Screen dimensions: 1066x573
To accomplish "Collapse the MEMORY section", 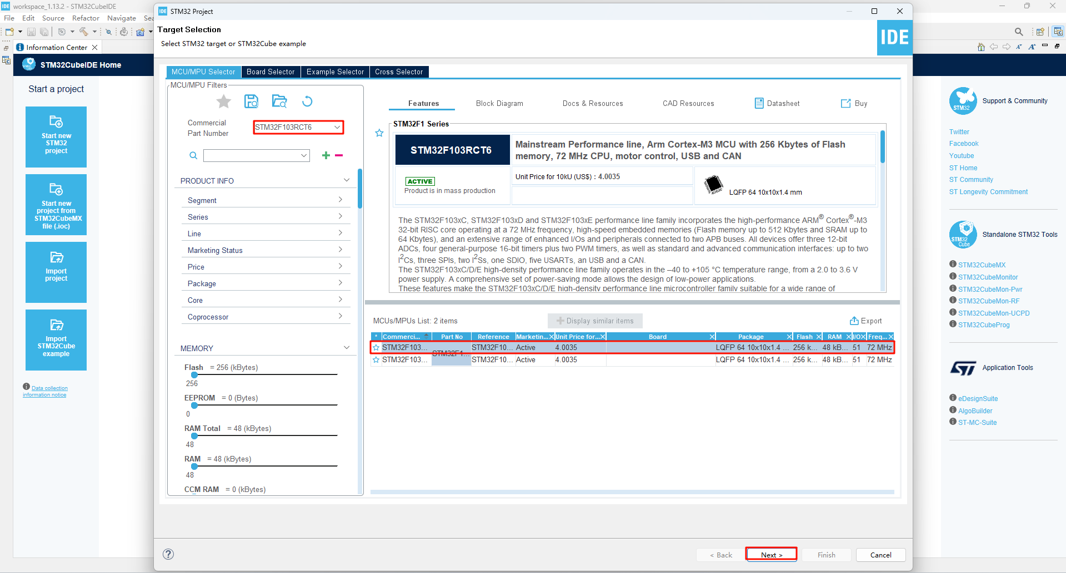I will pyautogui.click(x=347, y=348).
